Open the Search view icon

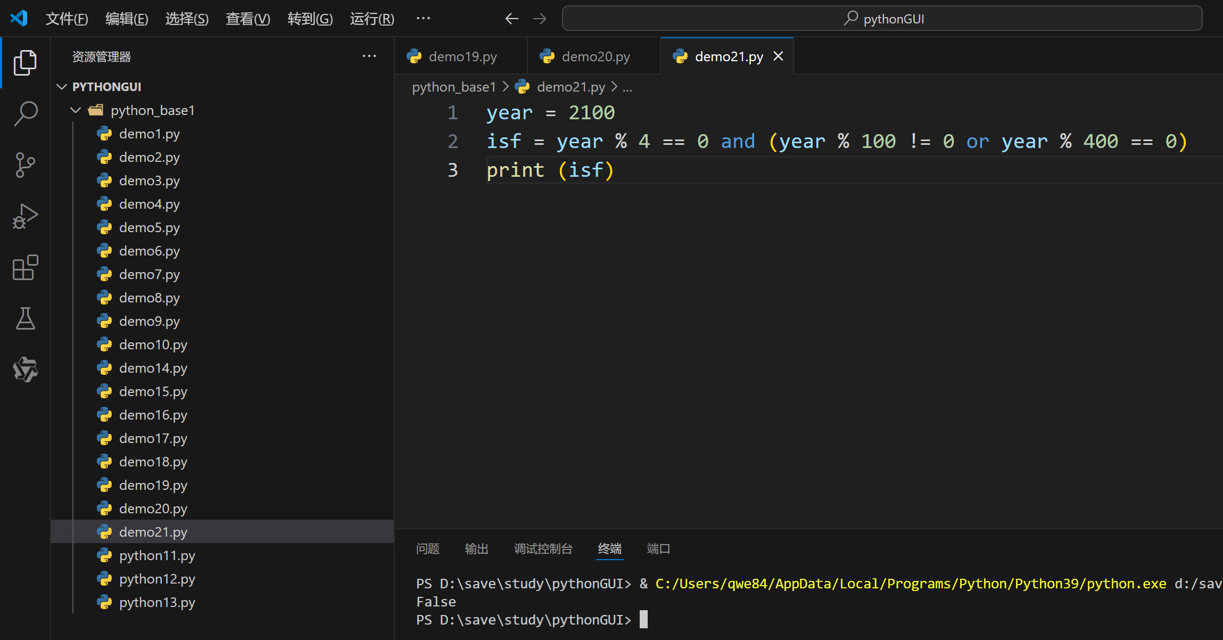[25, 113]
